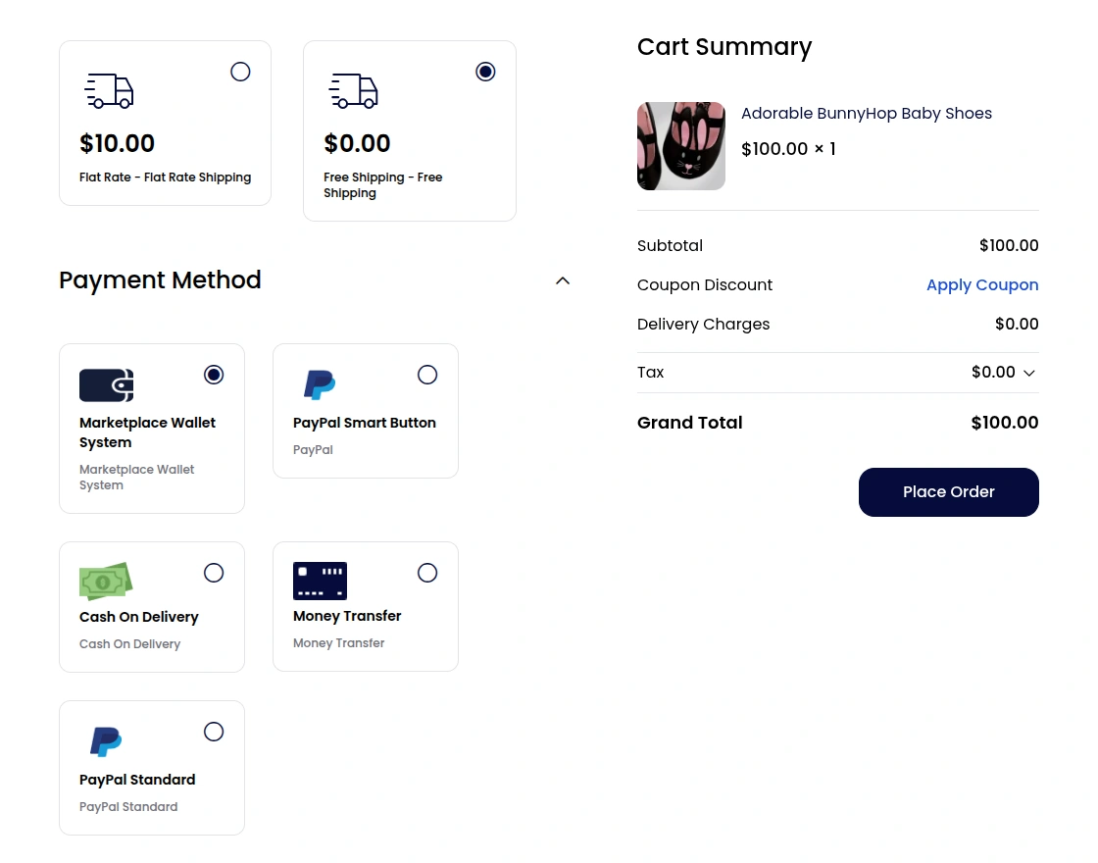Image resolution: width=1098 pixels, height=863 pixels.
Task: Click the PayPal Standard logo icon
Action: tap(106, 741)
